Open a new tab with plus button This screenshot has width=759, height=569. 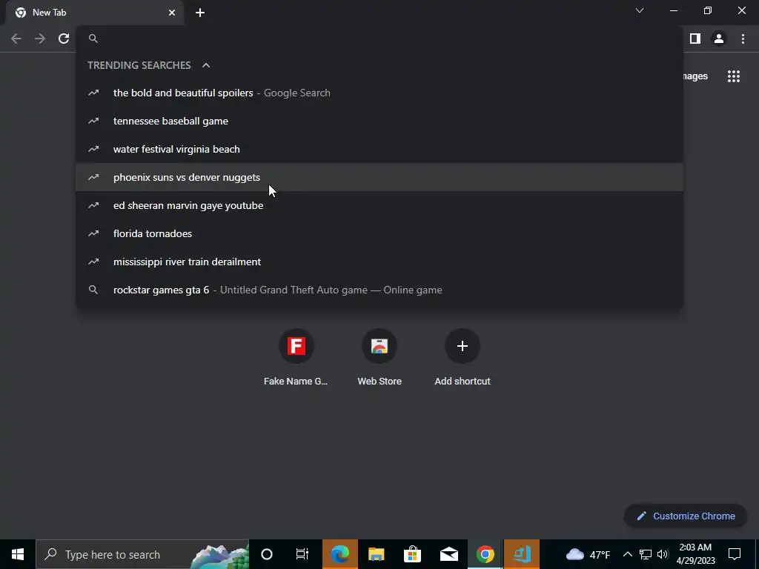tap(200, 13)
